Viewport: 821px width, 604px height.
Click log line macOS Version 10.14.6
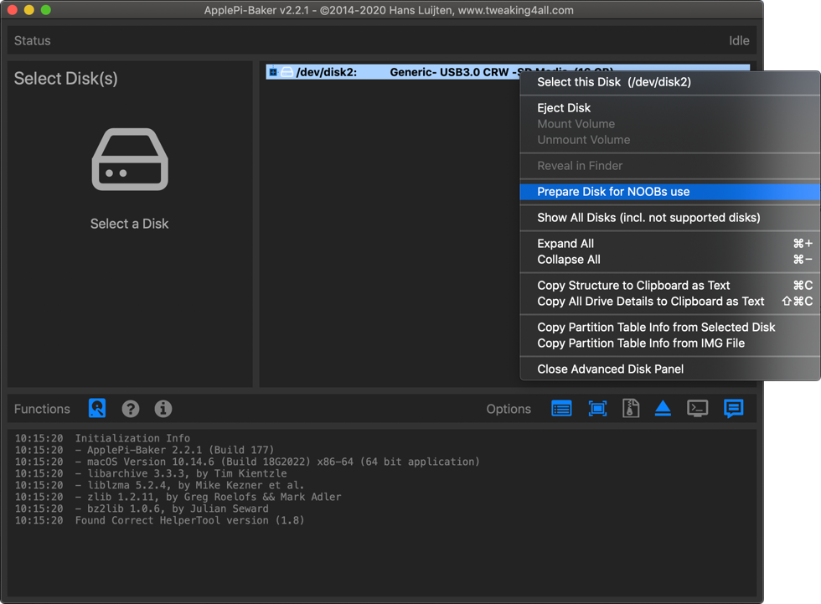coord(277,462)
